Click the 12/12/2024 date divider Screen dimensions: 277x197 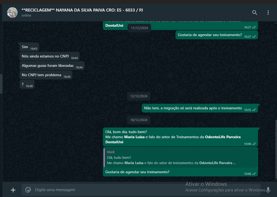click(139, 96)
